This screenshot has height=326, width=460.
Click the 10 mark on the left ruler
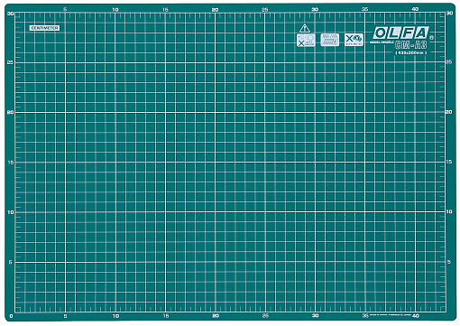(10, 212)
